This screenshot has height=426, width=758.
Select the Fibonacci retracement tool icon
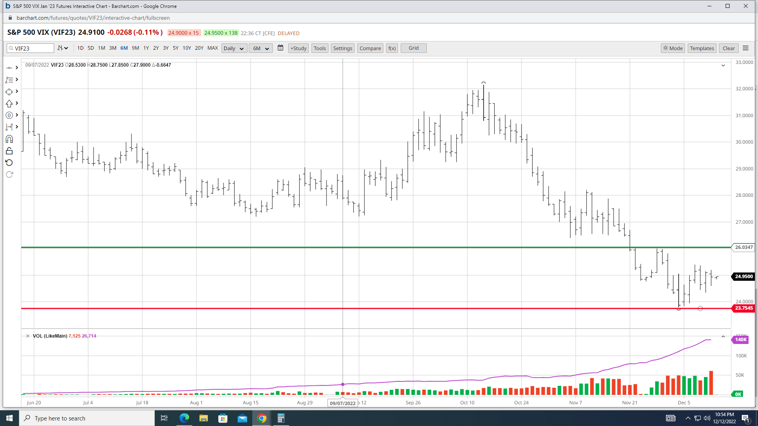pyautogui.click(x=9, y=80)
